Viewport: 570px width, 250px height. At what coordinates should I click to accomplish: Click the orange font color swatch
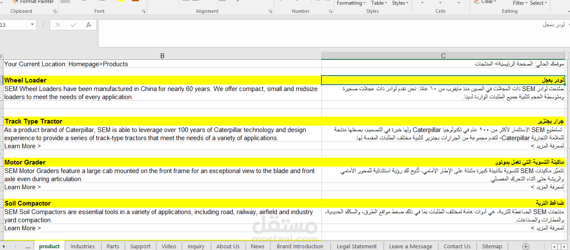(135, 1)
